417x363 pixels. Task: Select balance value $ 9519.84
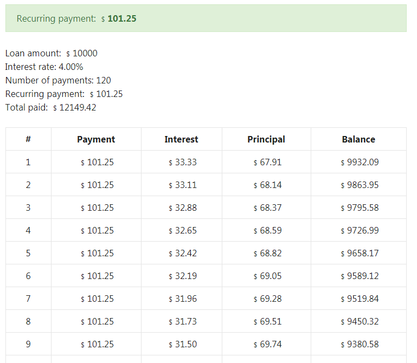(360, 299)
